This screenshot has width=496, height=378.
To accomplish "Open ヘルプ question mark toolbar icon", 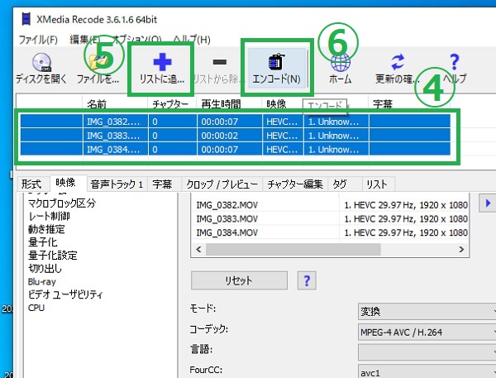I will point(455,69).
